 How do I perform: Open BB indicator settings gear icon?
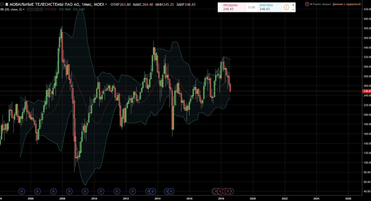coord(33,9)
